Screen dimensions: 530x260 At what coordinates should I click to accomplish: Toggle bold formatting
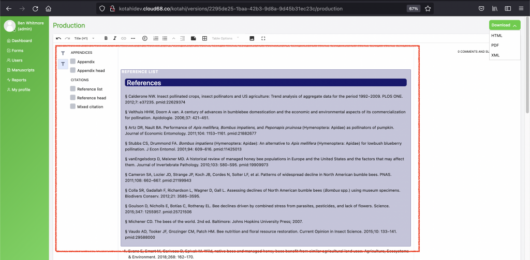[x=106, y=38]
